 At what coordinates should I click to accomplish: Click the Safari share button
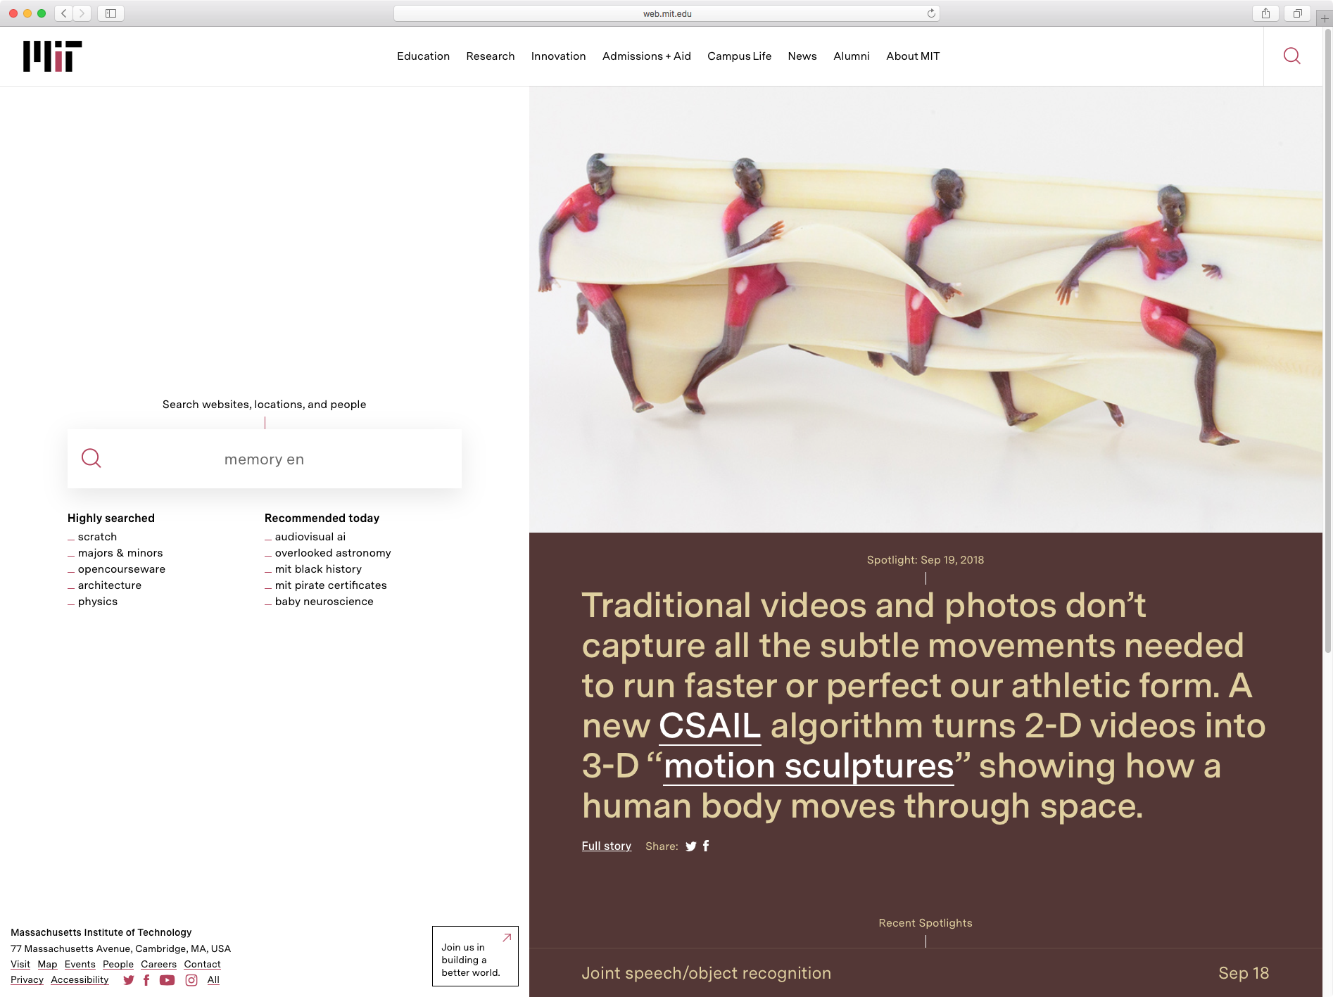pyautogui.click(x=1265, y=13)
